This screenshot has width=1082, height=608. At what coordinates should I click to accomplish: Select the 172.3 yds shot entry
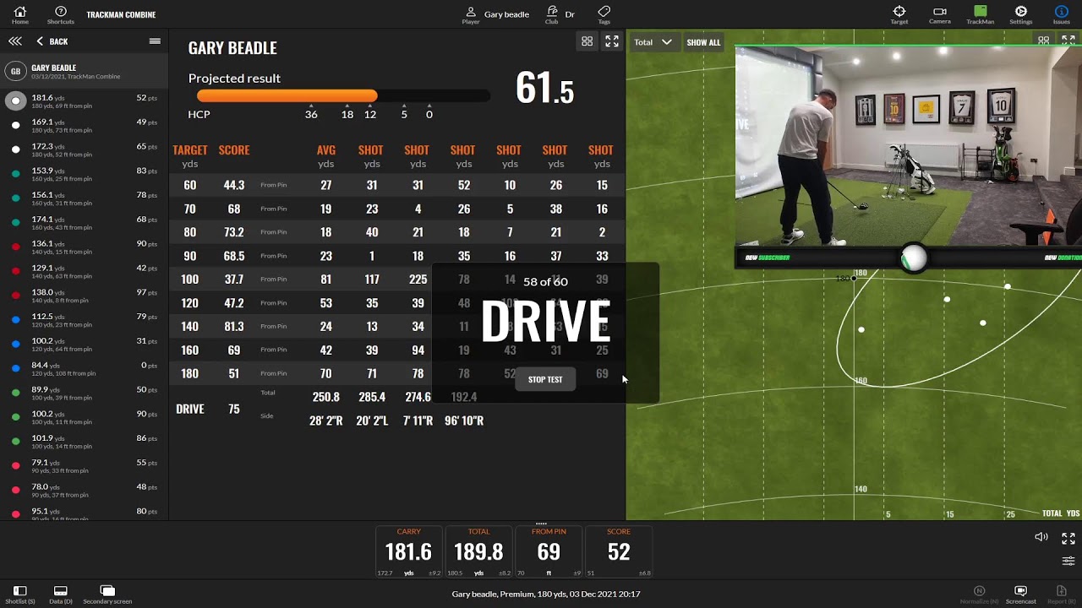coord(85,150)
